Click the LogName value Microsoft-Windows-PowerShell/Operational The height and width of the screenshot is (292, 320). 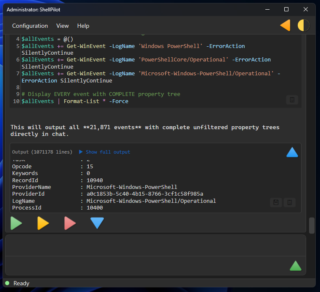[x=151, y=201]
